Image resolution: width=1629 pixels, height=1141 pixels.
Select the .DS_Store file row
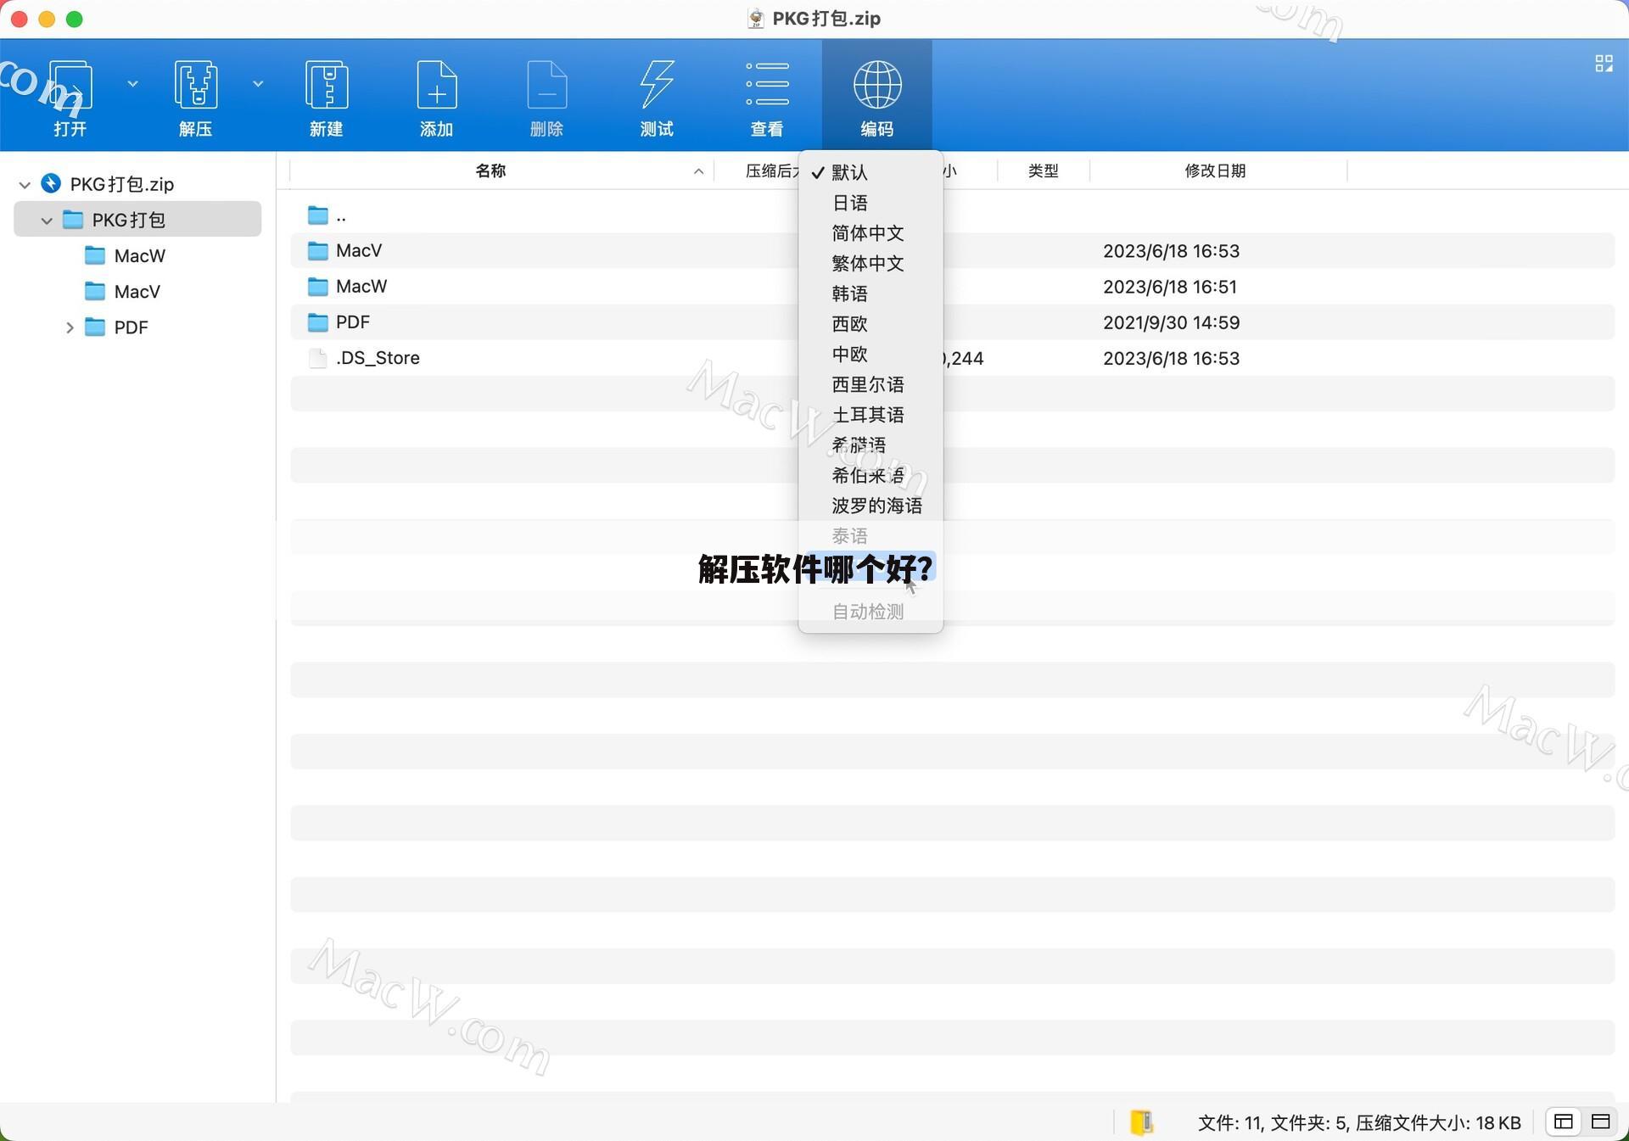point(952,358)
